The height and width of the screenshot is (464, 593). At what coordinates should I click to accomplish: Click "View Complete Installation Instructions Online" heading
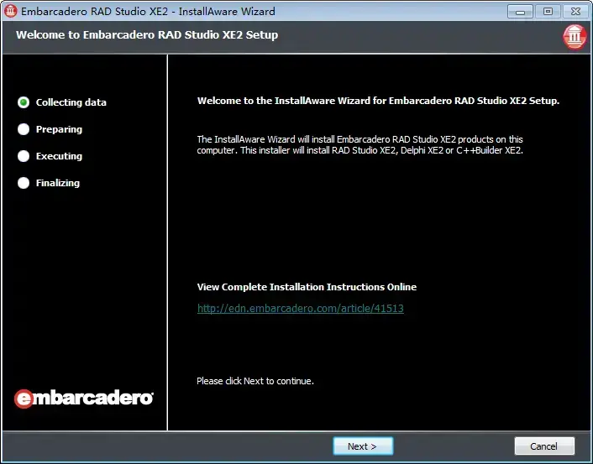[307, 287]
